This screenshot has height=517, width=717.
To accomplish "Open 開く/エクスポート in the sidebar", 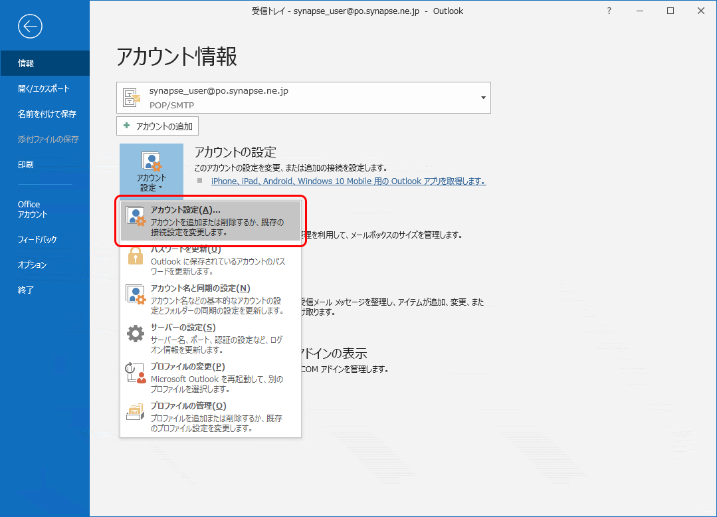I will pyautogui.click(x=45, y=88).
